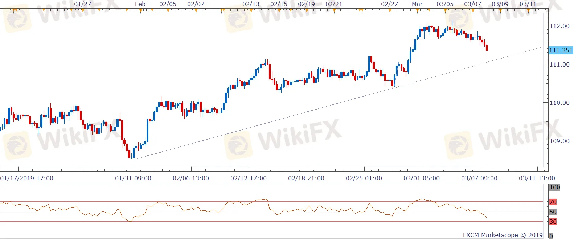
Task: Select the 02/25 01:00 time label
Action: (x=364, y=178)
